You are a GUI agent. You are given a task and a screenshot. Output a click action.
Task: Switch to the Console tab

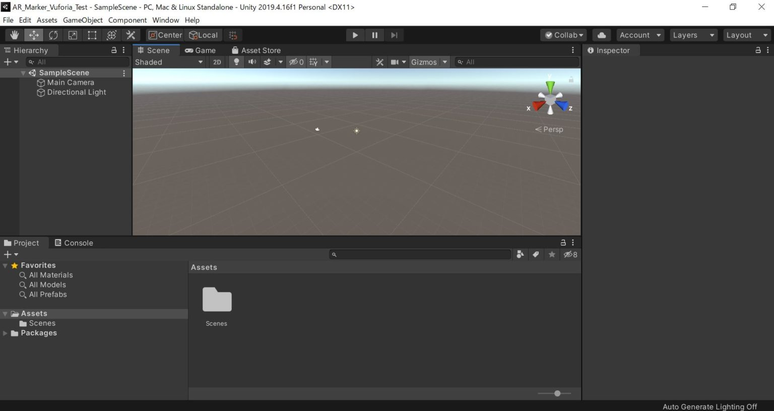click(x=74, y=243)
